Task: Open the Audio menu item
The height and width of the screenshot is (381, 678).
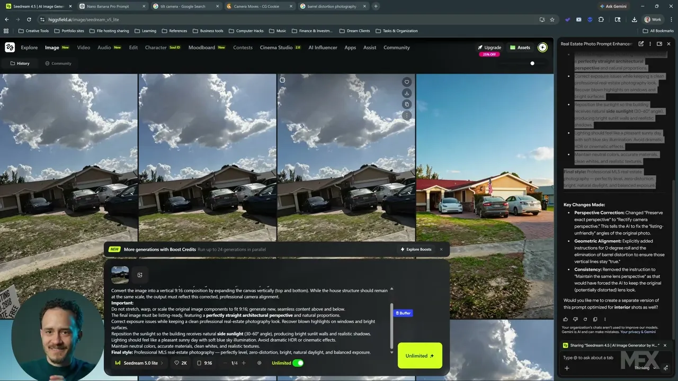Action: 104,48
